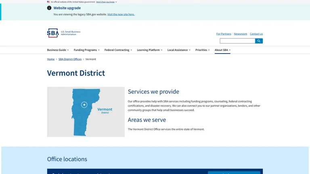Click the 'Vermont' breadcrumb text
The image size is (310, 174).
90,59
